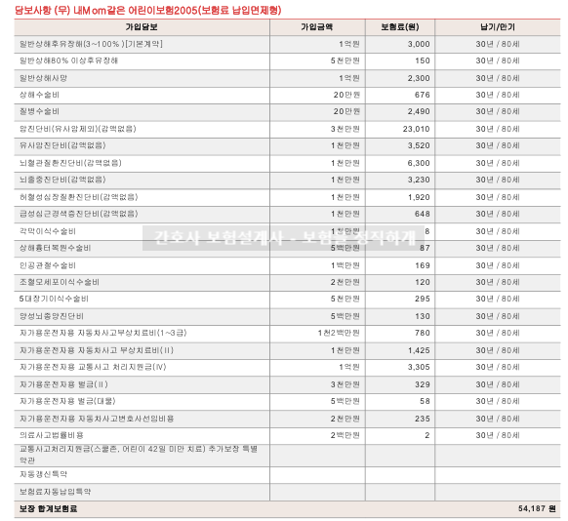Click the '보장 합계보험료' total label
568x521 pixels.
(x=48, y=508)
